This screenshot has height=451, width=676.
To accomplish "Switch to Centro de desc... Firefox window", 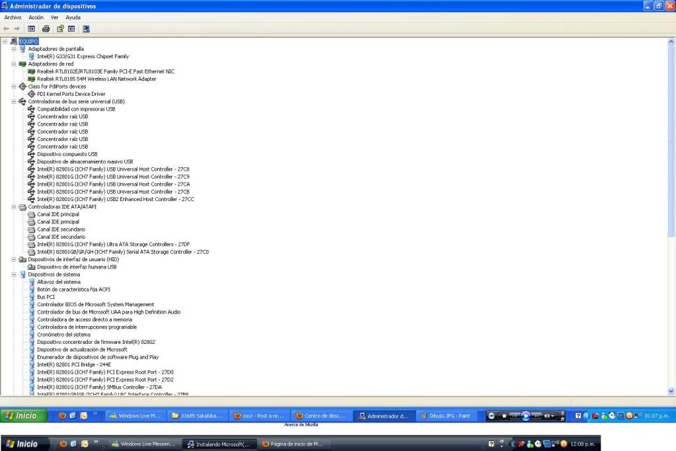I will click(x=322, y=415).
